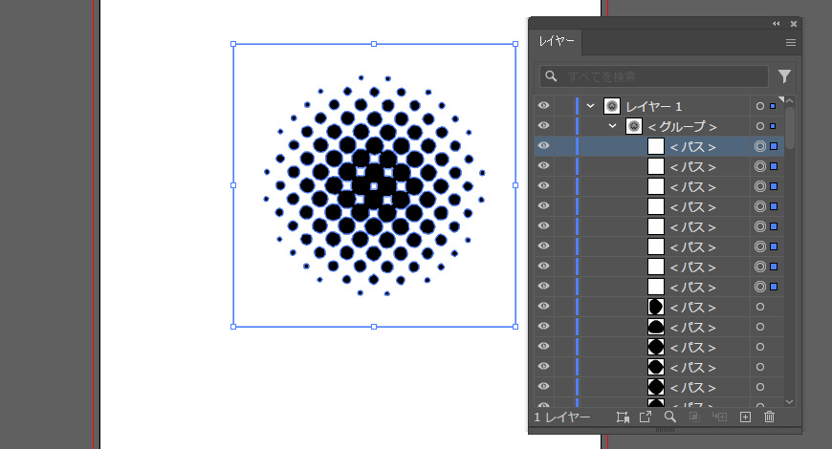The height and width of the screenshot is (449, 832).
Task: Toggle visibility of the グループ row
Action: coord(544,126)
